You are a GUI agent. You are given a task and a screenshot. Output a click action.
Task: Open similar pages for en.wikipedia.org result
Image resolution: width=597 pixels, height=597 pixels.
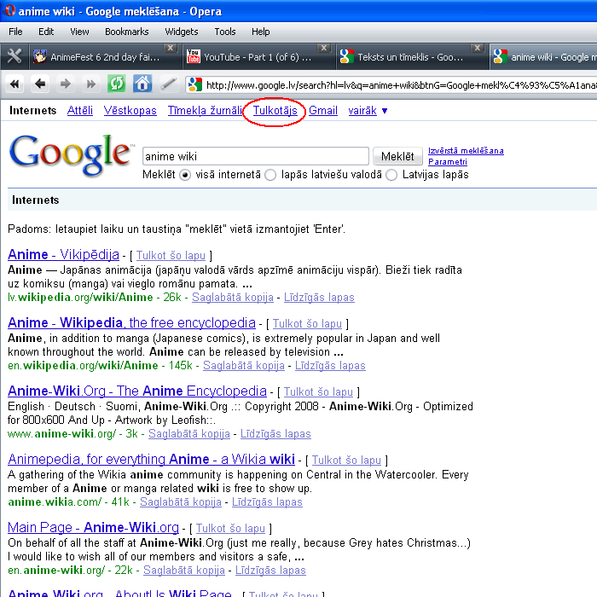(330, 365)
